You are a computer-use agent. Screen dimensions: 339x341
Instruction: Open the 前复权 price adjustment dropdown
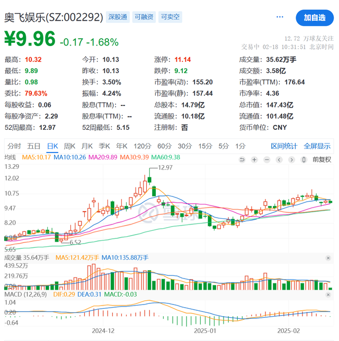coord(322,160)
